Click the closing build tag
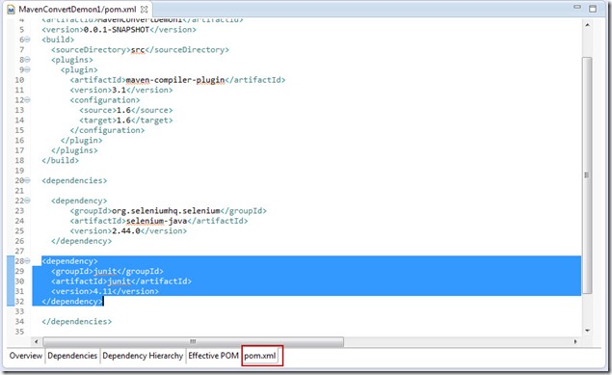This screenshot has width=612, height=375. click(x=61, y=160)
